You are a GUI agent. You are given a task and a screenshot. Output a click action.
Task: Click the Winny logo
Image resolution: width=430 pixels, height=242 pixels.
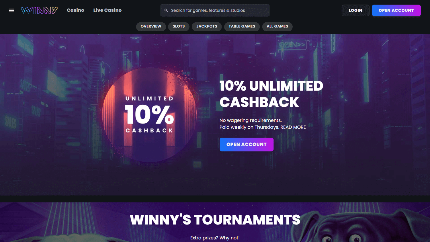(39, 10)
